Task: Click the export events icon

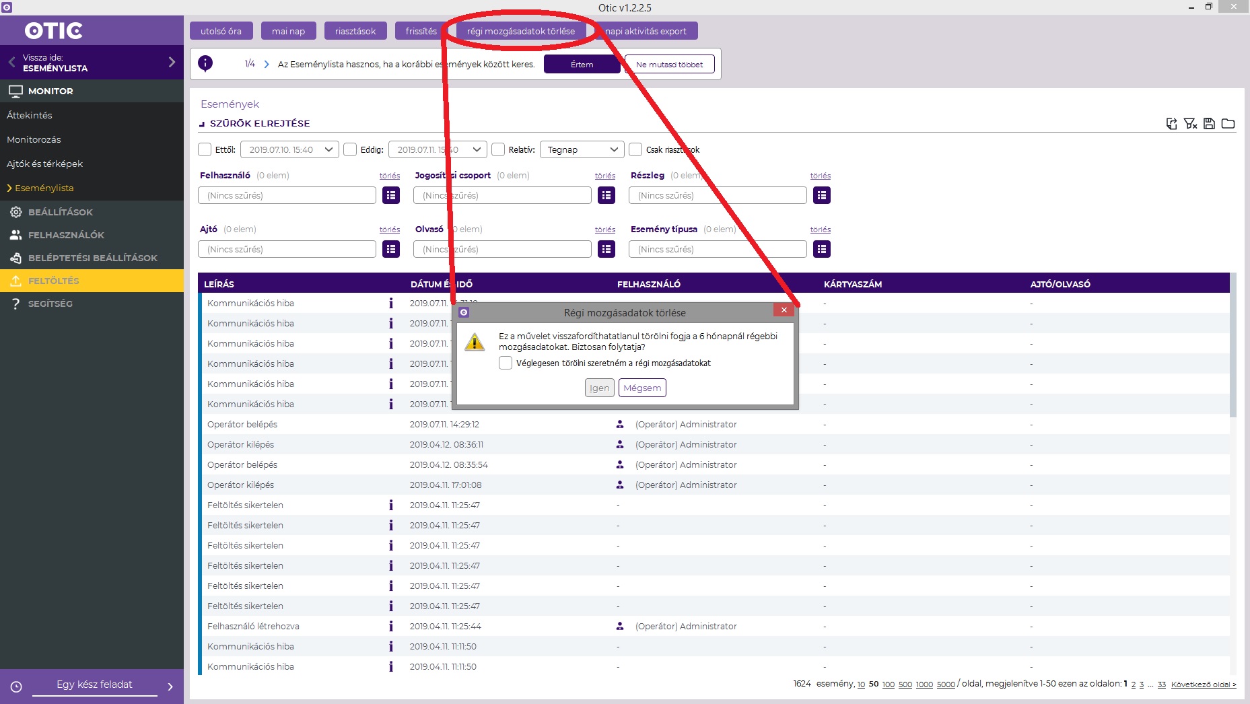Action: pos(1171,123)
